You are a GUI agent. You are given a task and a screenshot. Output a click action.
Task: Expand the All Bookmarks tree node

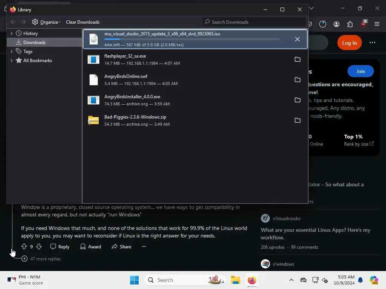[x=11, y=61]
